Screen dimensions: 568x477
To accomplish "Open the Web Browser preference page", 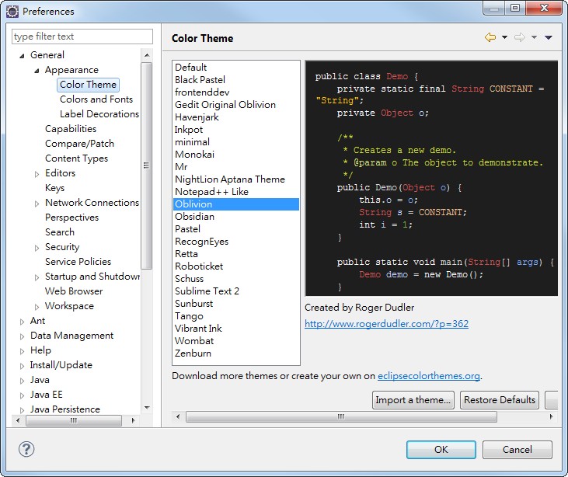I will [74, 291].
